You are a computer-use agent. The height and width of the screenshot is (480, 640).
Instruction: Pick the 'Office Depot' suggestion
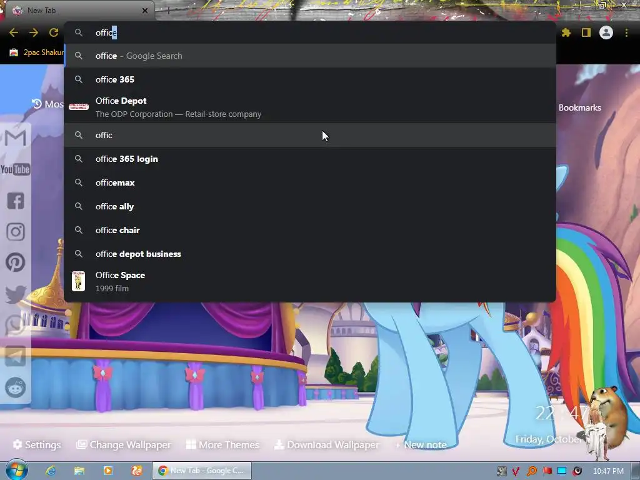click(x=310, y=107)
